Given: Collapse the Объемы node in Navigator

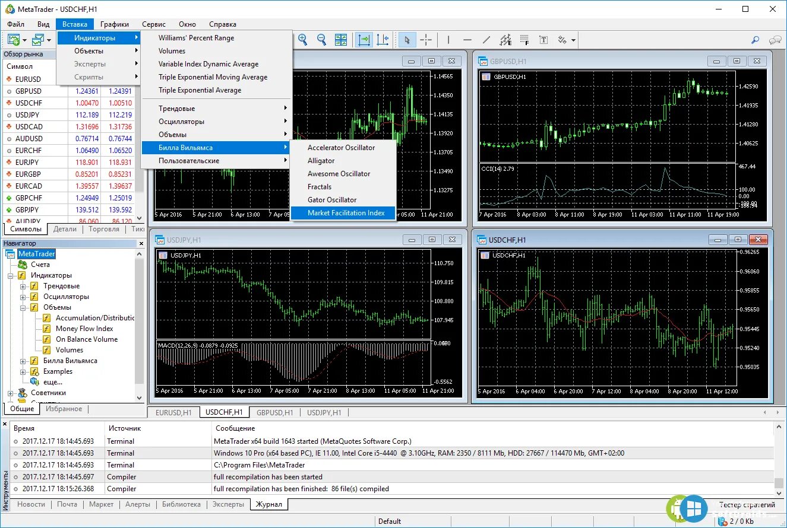Looking at the screenshot, I should coord(23,307).
